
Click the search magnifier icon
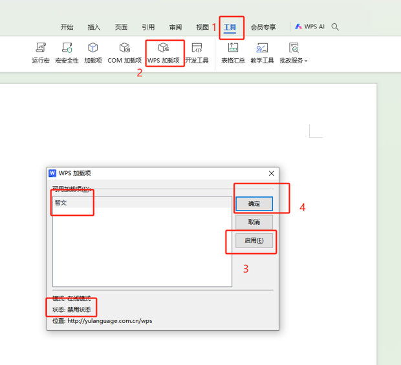tap(335, 27)
